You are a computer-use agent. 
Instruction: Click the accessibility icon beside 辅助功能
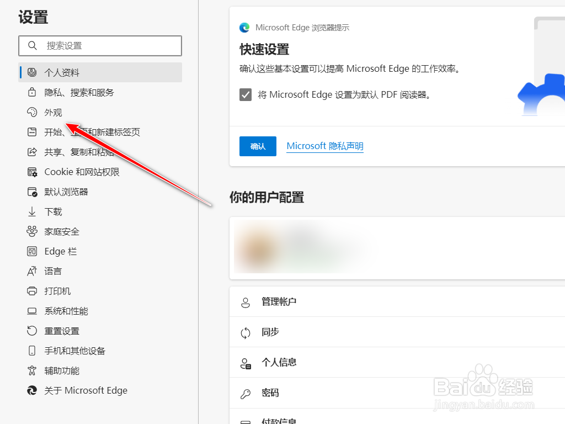pyautogui.click(x=32, y=370)
